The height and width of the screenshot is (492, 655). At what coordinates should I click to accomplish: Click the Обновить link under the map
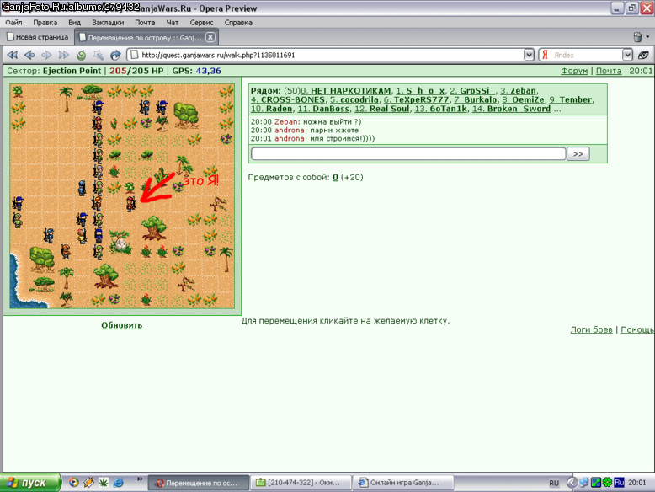click(x=121, y=325)
